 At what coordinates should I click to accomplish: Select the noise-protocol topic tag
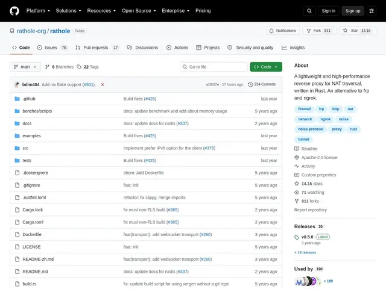click(311, 129)
